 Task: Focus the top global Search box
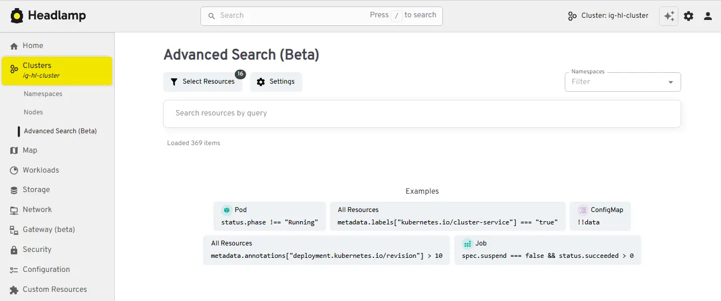[x=294, y=16]
